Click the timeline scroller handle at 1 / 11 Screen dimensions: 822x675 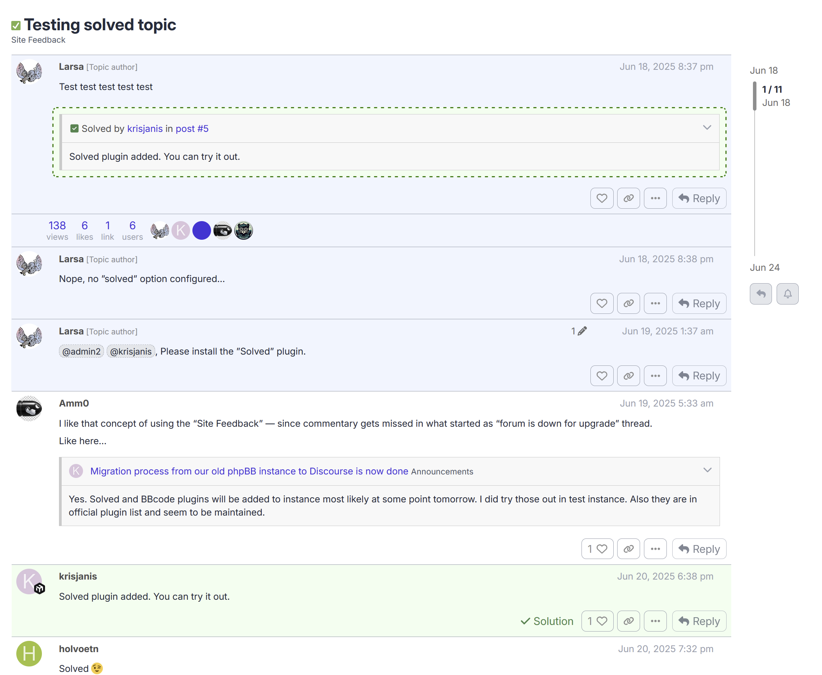(x=755, y=96)
